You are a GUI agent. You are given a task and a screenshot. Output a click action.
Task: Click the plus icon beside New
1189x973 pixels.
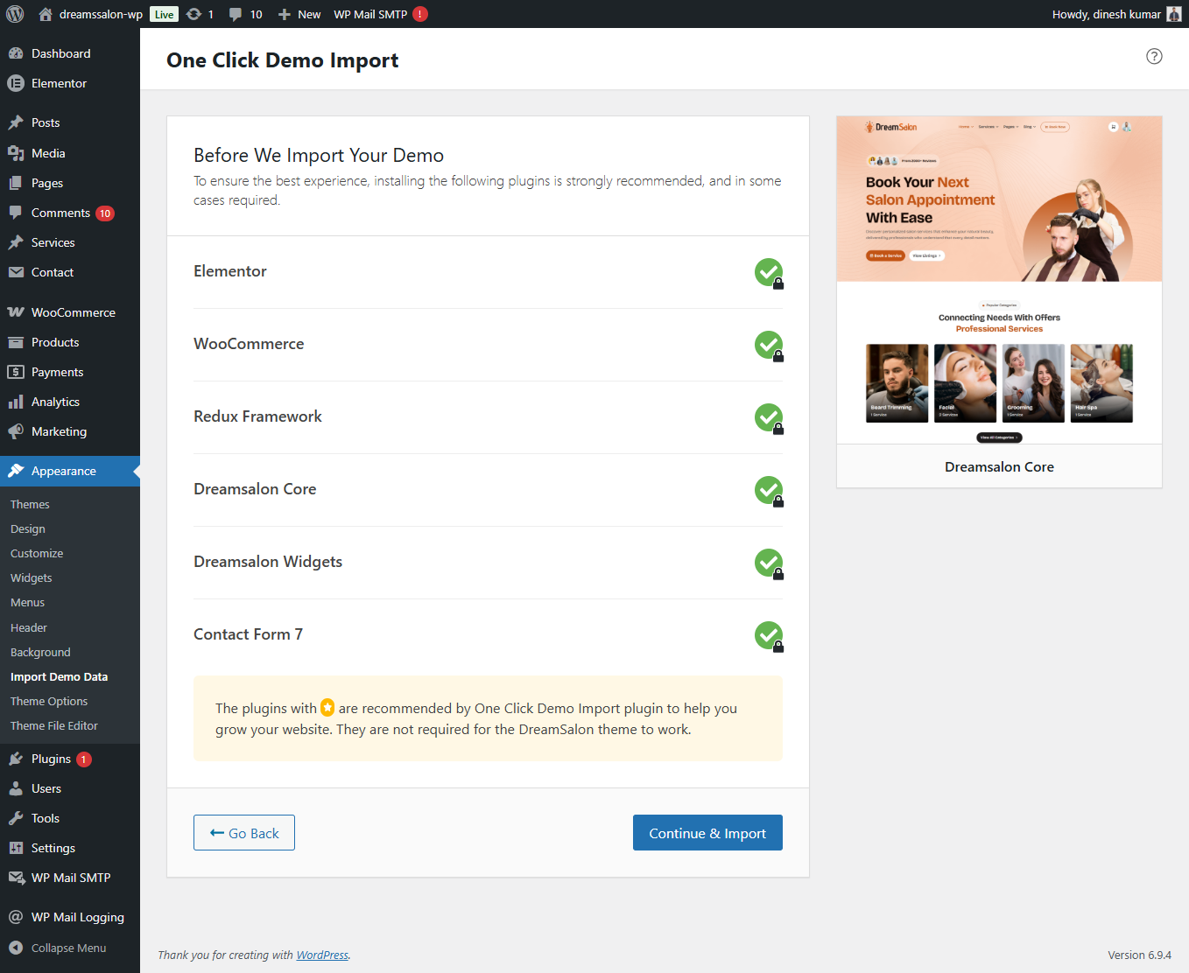point(284,14)
